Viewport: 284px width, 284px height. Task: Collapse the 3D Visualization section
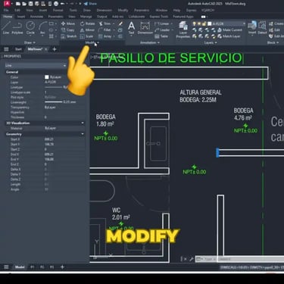pyautogui.click(x=83, y=123)
